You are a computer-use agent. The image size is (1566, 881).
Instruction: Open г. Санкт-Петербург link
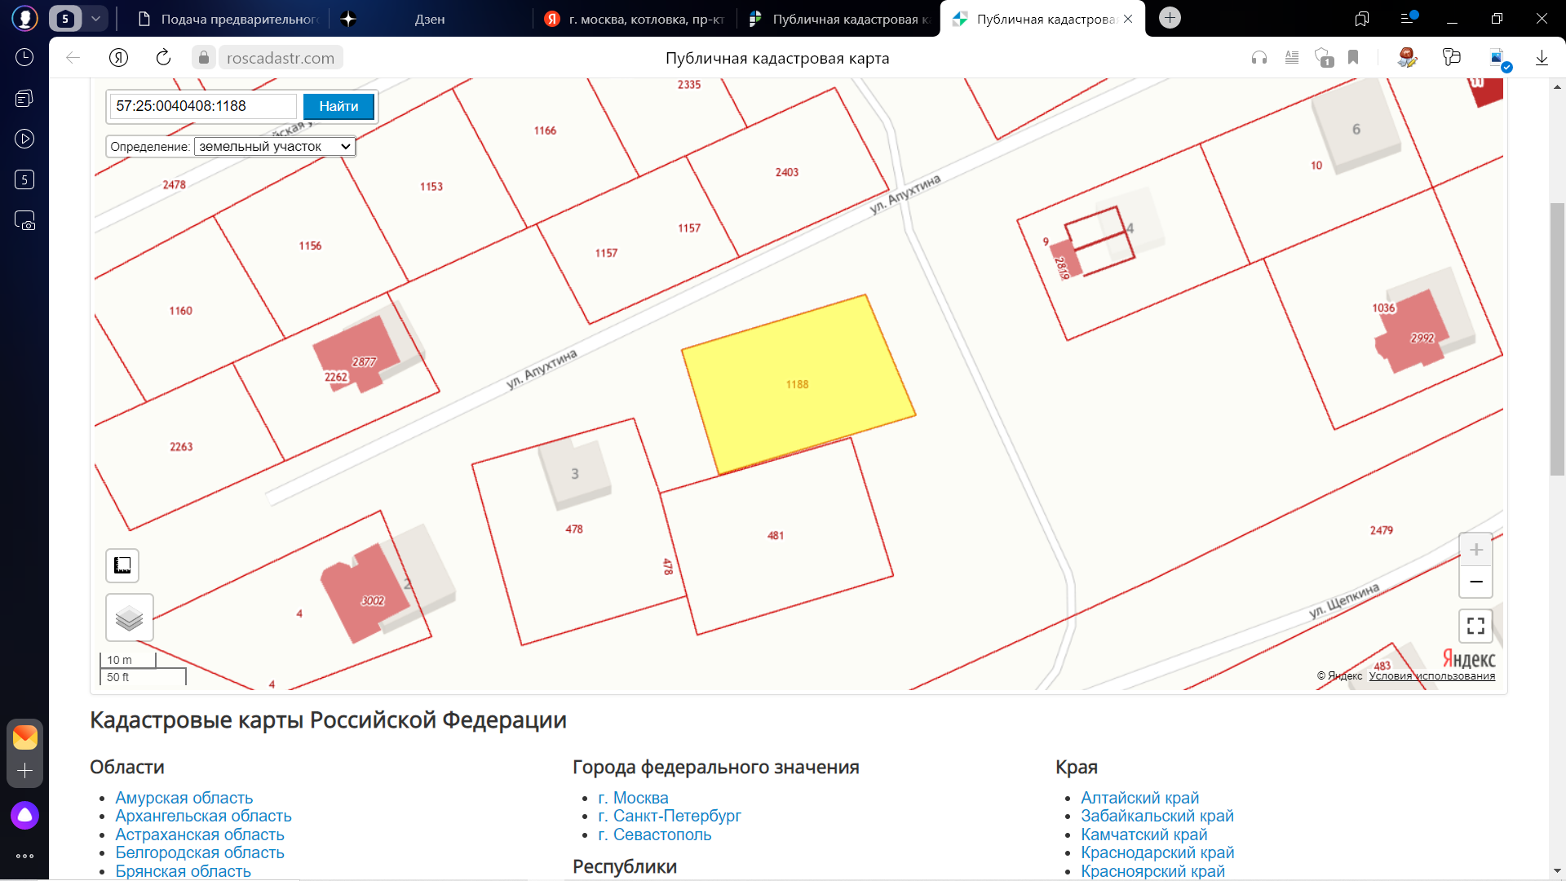[x=669, y=816]
